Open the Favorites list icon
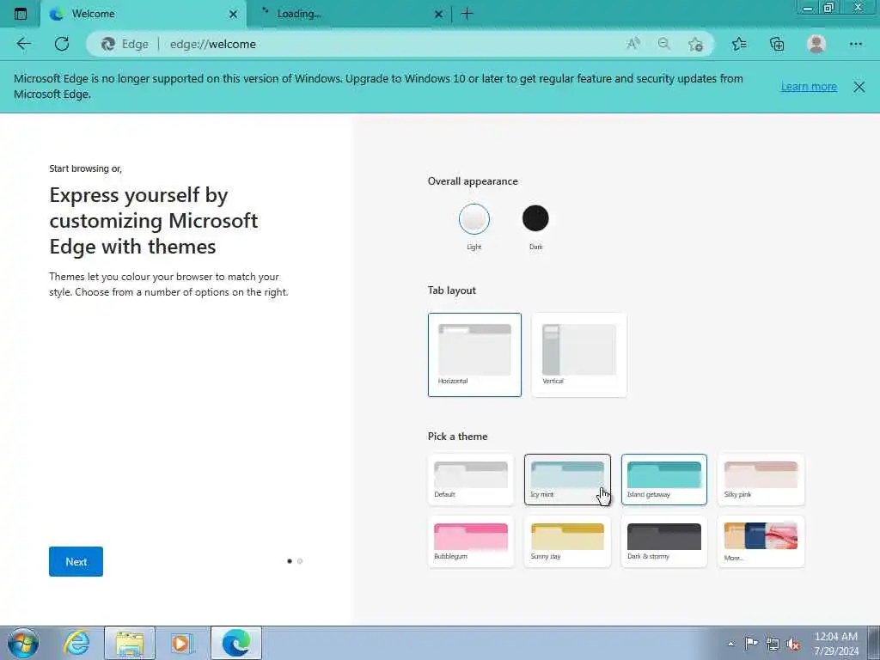Screen dimensions: 880x660 pyautogui.click(x=739, y=44)
